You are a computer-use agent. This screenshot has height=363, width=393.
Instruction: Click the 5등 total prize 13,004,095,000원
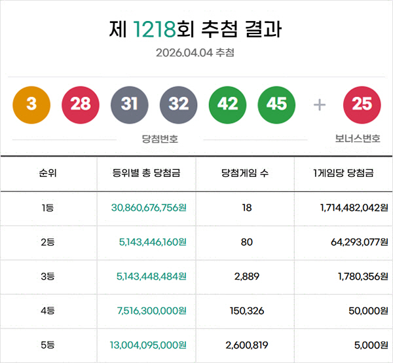(x=149, y=345)
